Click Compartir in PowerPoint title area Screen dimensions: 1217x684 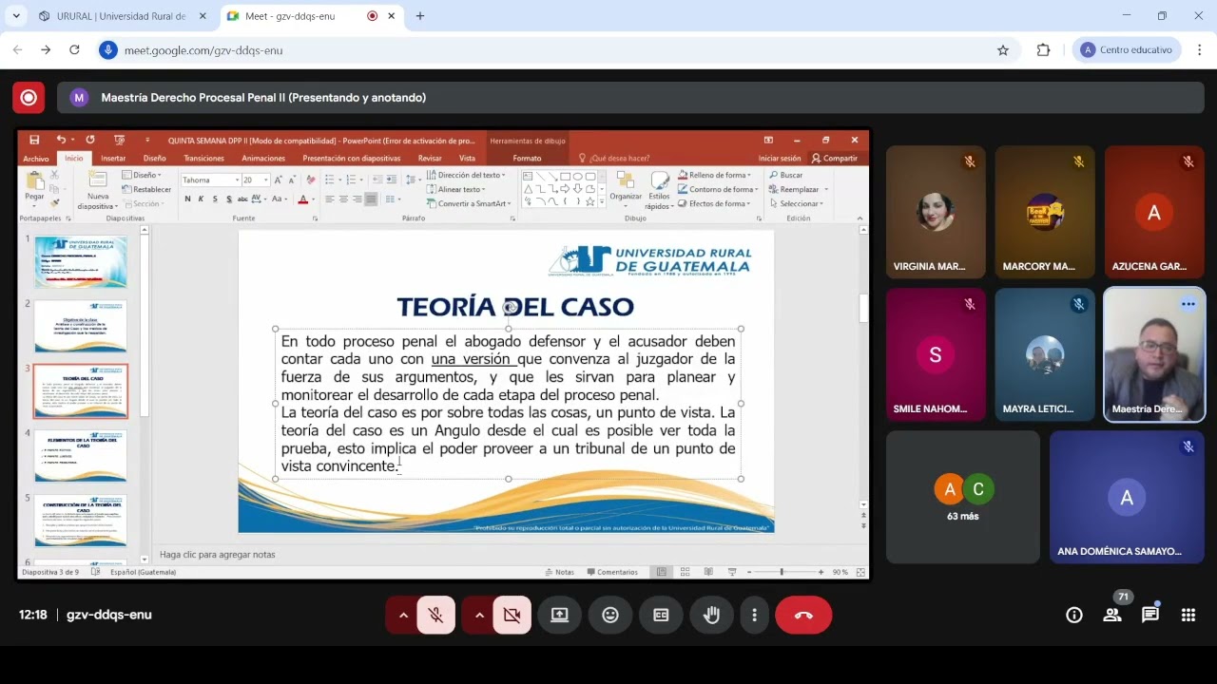(834, 159)
